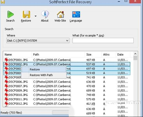Click the path cell of DSCF0006.JPG
This screenshot has height=117, width=143.
click(52, 82)
